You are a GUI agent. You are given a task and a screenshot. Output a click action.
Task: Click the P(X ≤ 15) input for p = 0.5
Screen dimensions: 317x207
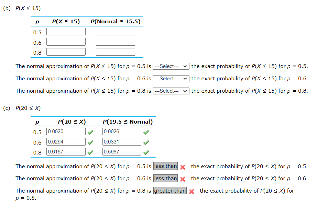coord(66,31)
